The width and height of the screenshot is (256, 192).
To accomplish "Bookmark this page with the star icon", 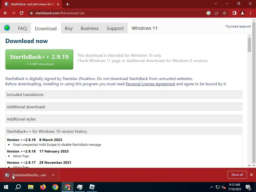I will tap(224, 13).
